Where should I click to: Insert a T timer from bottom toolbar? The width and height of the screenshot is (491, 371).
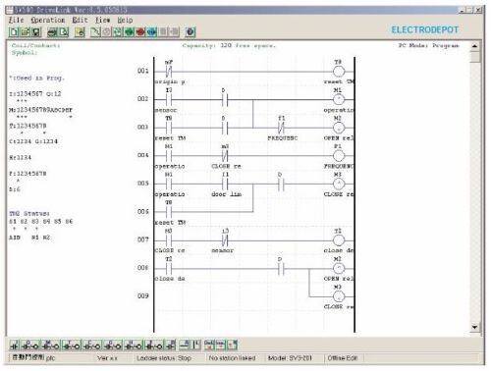click(72, 345)
